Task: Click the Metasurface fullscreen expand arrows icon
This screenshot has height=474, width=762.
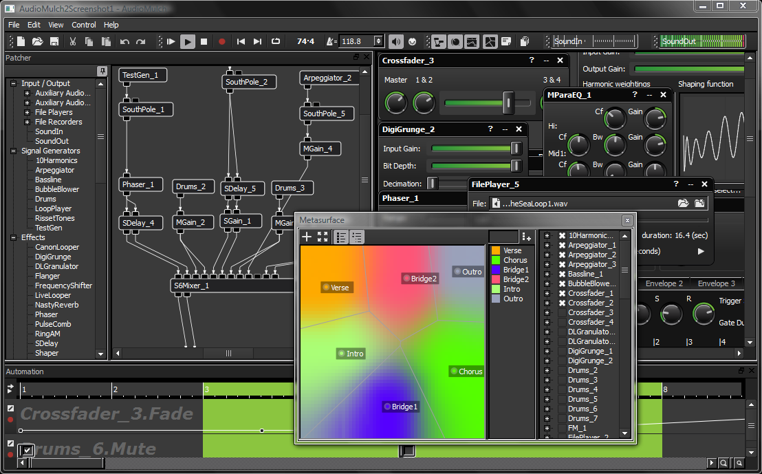Action: coord(323,237)
